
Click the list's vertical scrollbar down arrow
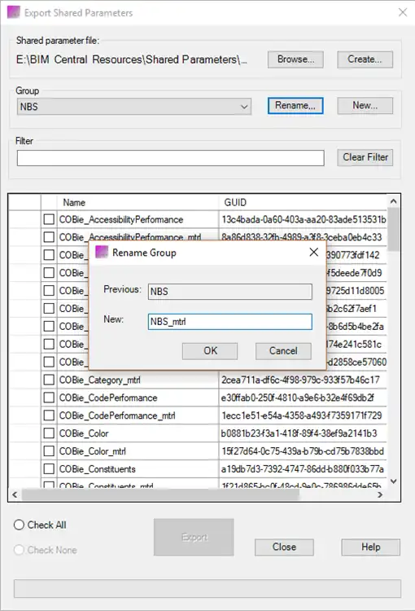(x=393, y=481)
